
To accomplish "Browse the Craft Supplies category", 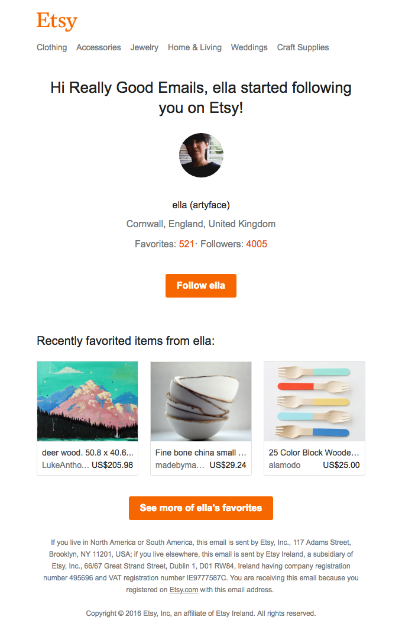I will click(303, 47).
